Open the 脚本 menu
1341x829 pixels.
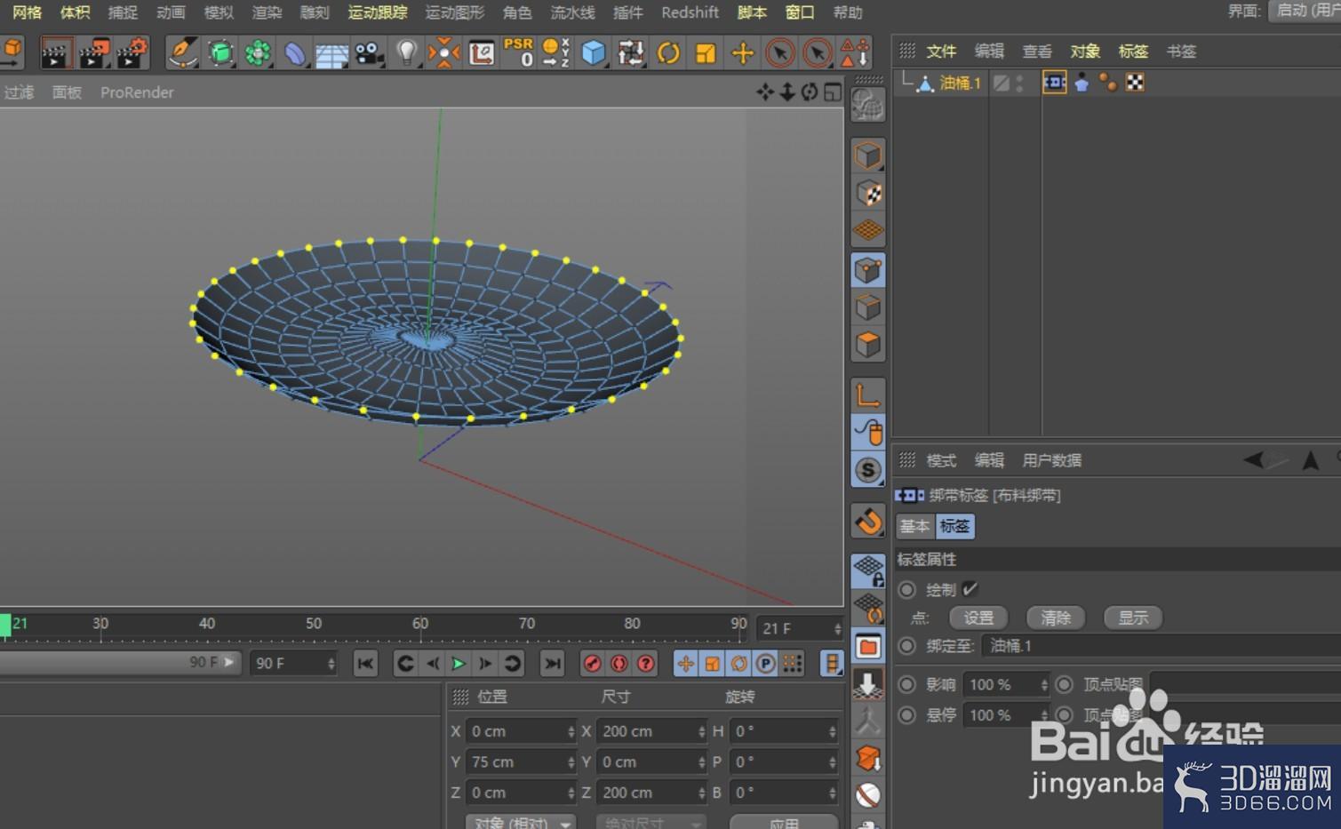point(752,12)
